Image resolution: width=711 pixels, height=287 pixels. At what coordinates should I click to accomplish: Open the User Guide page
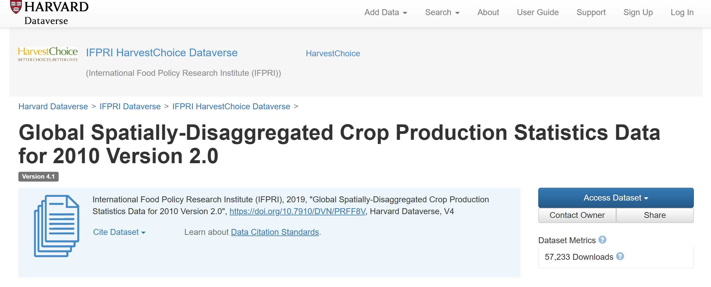(538, 12)
